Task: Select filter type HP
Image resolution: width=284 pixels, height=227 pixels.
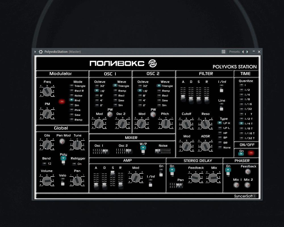Action: pos(220,133)
